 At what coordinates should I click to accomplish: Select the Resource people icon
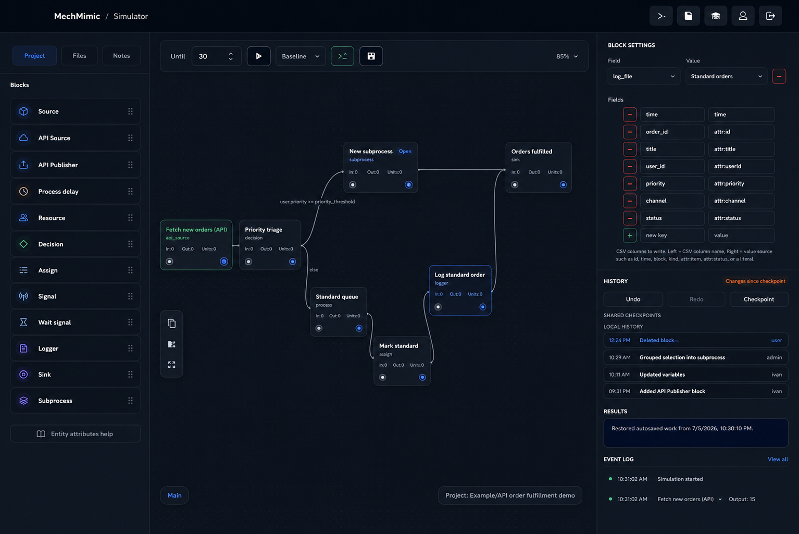(x=23, y=218)
